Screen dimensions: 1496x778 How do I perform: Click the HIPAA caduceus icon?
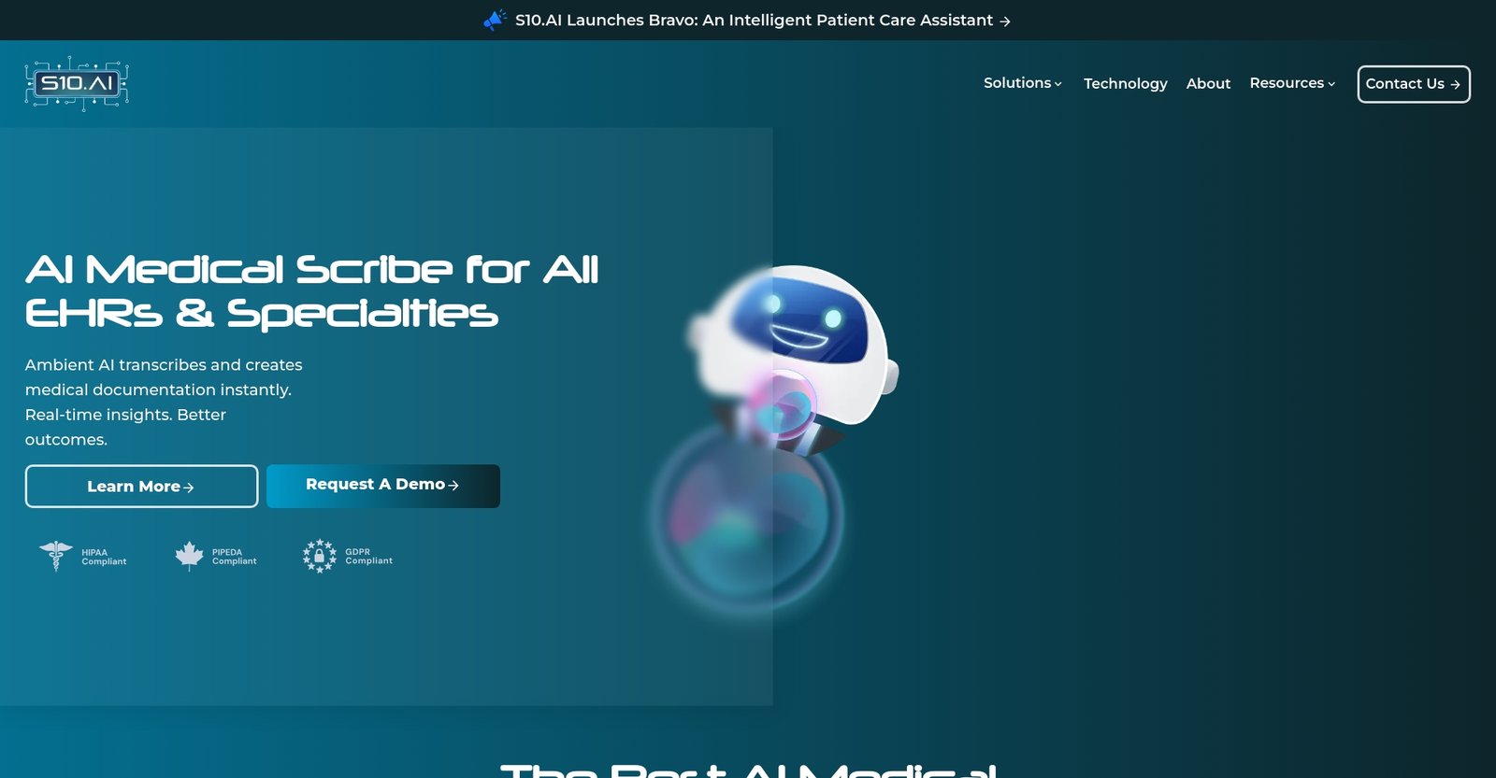click(x=56, y=556)
